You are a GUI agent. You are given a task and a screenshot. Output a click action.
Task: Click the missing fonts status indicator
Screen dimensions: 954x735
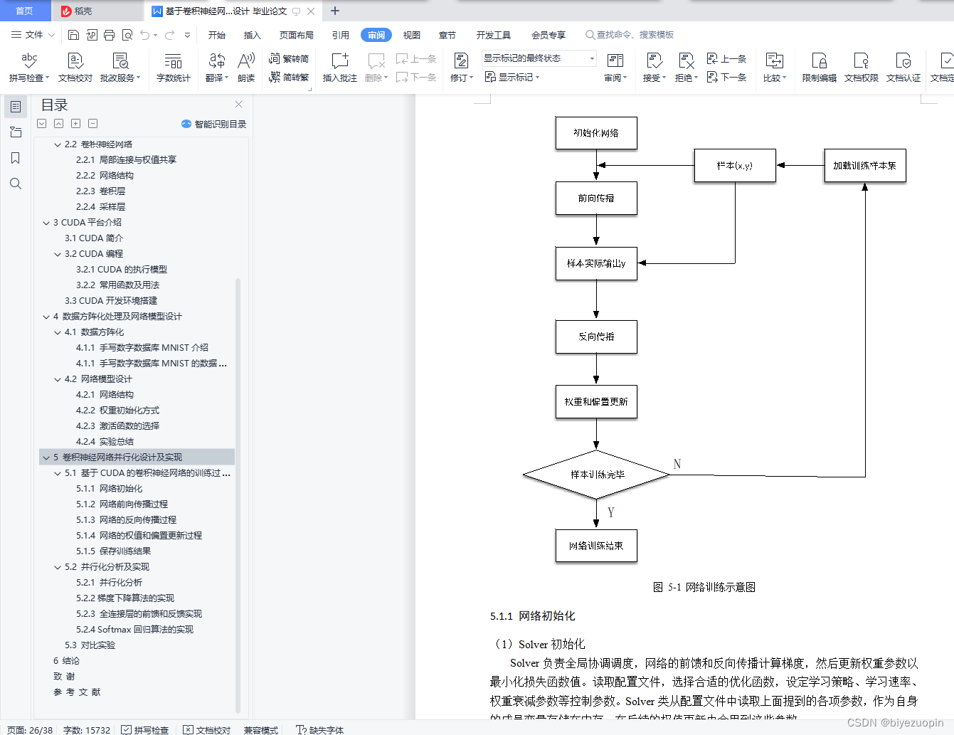319,730
